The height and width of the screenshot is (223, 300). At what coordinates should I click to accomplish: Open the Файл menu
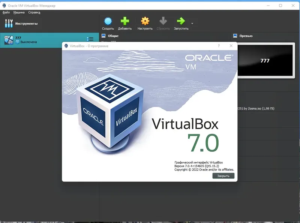[7, 12]
